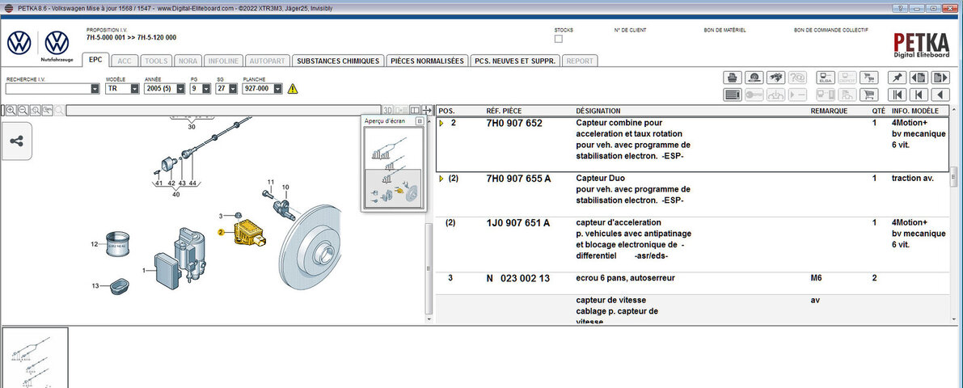Open the MODÈLE dropdown showing TR
The image size is (963, 388).
click(135, 89)
